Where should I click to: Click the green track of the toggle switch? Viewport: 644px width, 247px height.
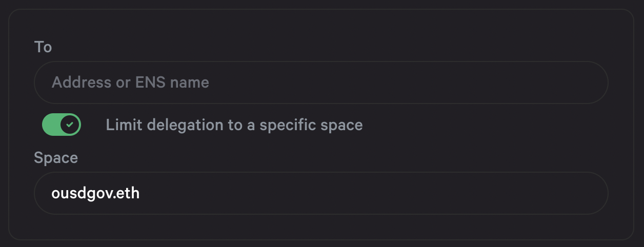click(x=51, y=125)
